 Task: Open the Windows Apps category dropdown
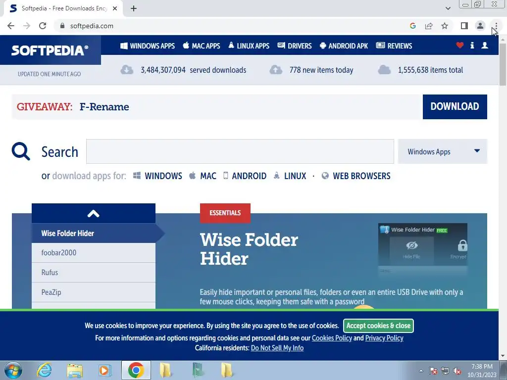(443, 151)
